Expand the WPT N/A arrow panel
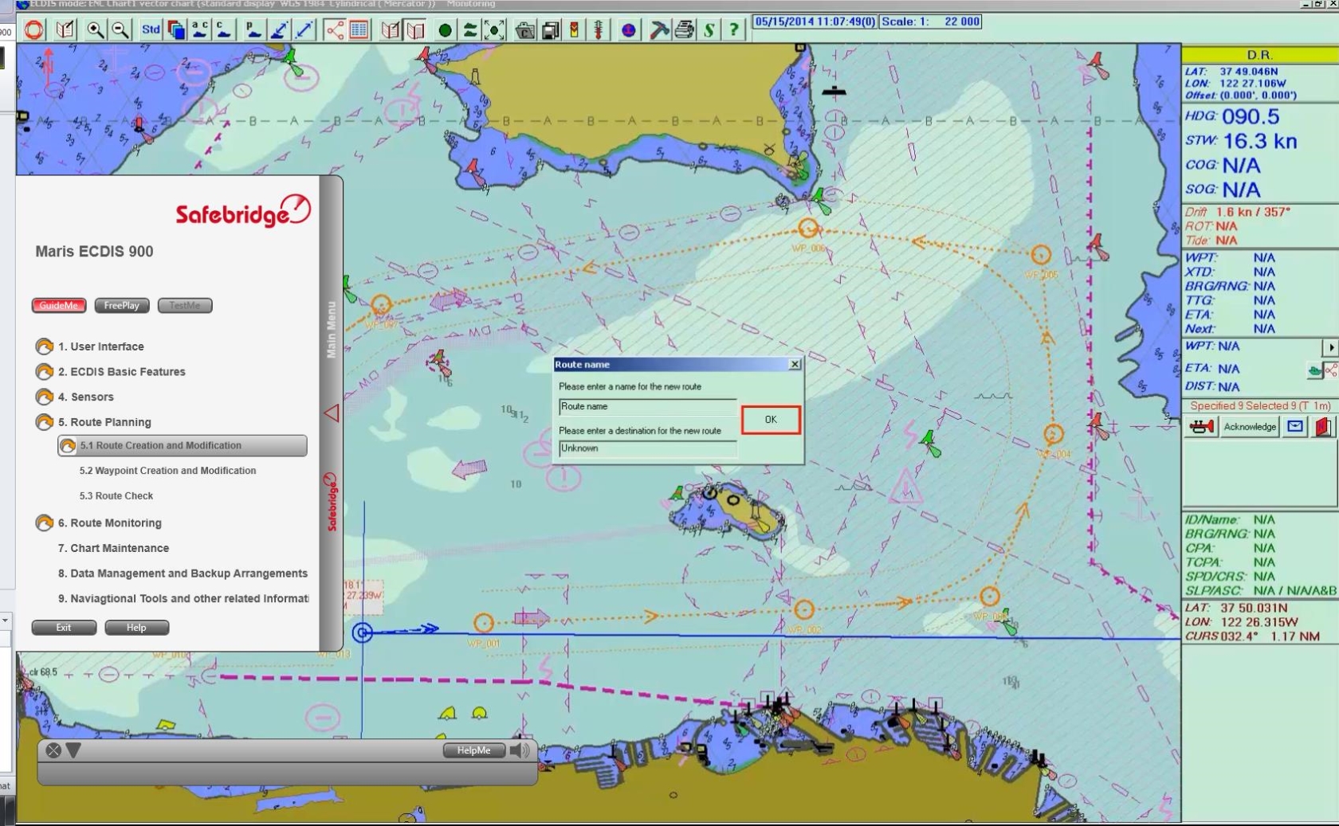 tap(1331, 347)
